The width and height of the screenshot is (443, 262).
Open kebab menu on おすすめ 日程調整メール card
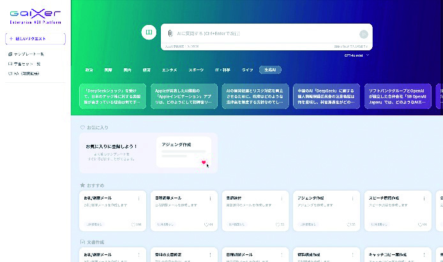click(x=210, y=198)
